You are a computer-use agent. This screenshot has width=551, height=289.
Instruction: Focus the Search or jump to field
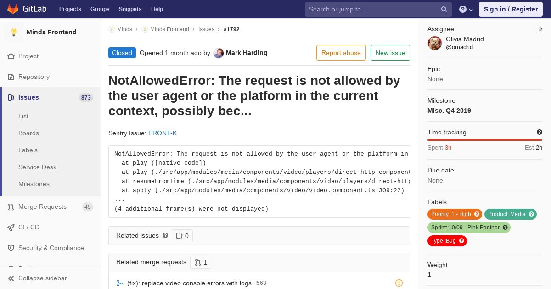point(378,9)
